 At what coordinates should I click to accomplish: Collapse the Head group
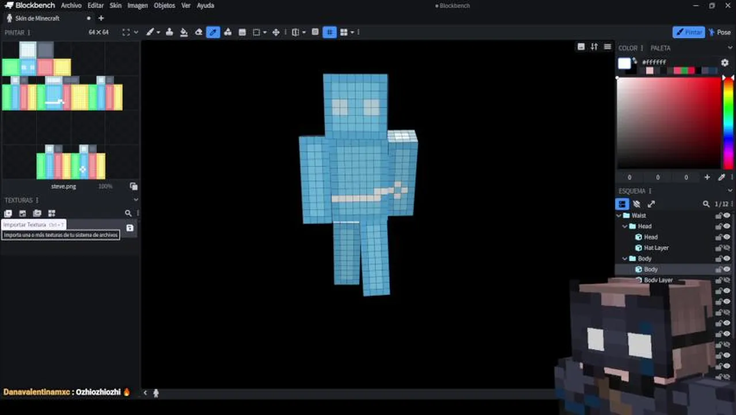point(625,227)
